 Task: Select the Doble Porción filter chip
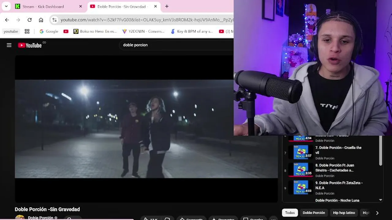click(314, 213)
